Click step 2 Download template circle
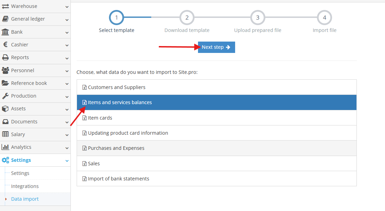 [187, 17]
